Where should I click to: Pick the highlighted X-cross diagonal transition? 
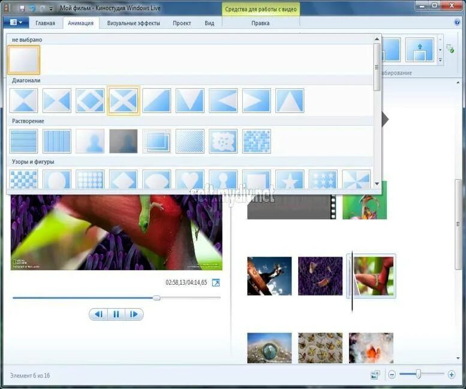tap(124, 101)
